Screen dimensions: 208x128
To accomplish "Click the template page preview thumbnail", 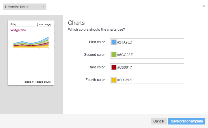I will pos(31,53).
